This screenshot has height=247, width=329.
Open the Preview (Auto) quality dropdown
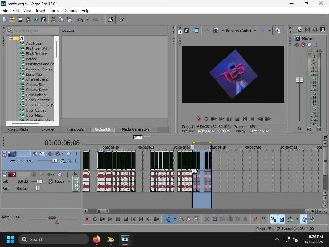coord(255,31)
